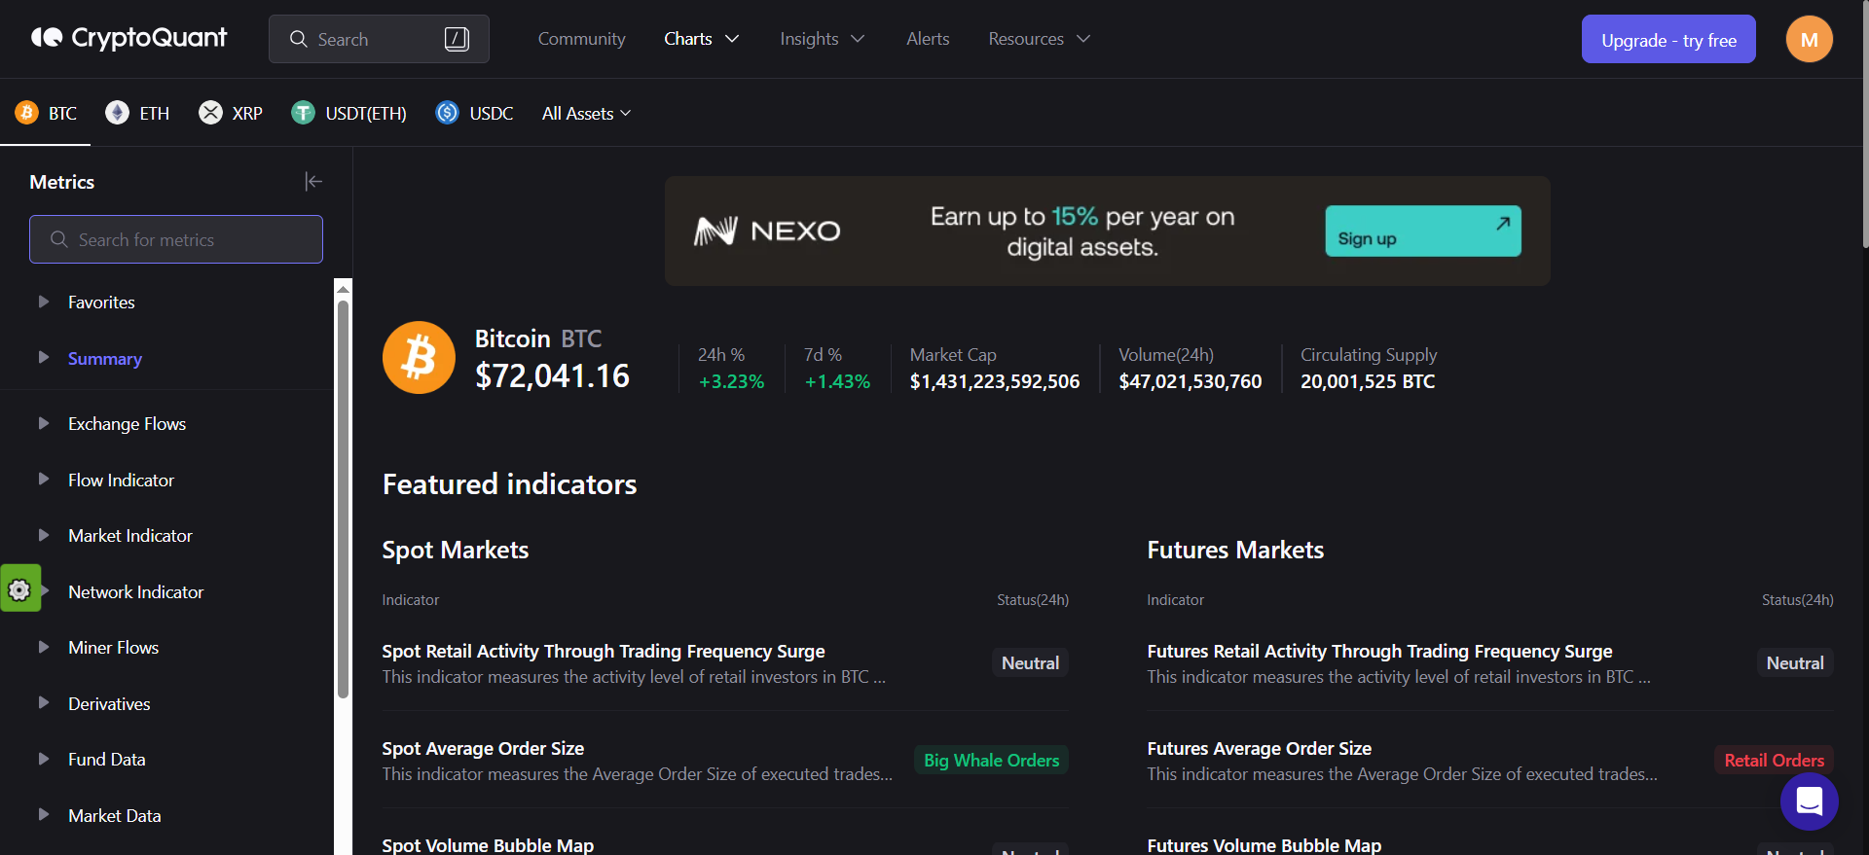
Task: Select the BTC coin icon
Action: 26,113
